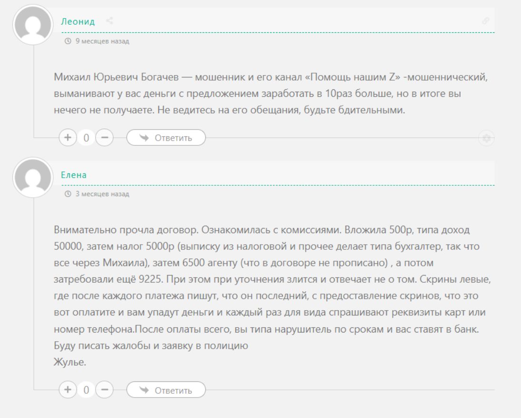Open the gear settings icon on Леонид's comment
This screenshot has width=521, height=418.
point(486,138)
